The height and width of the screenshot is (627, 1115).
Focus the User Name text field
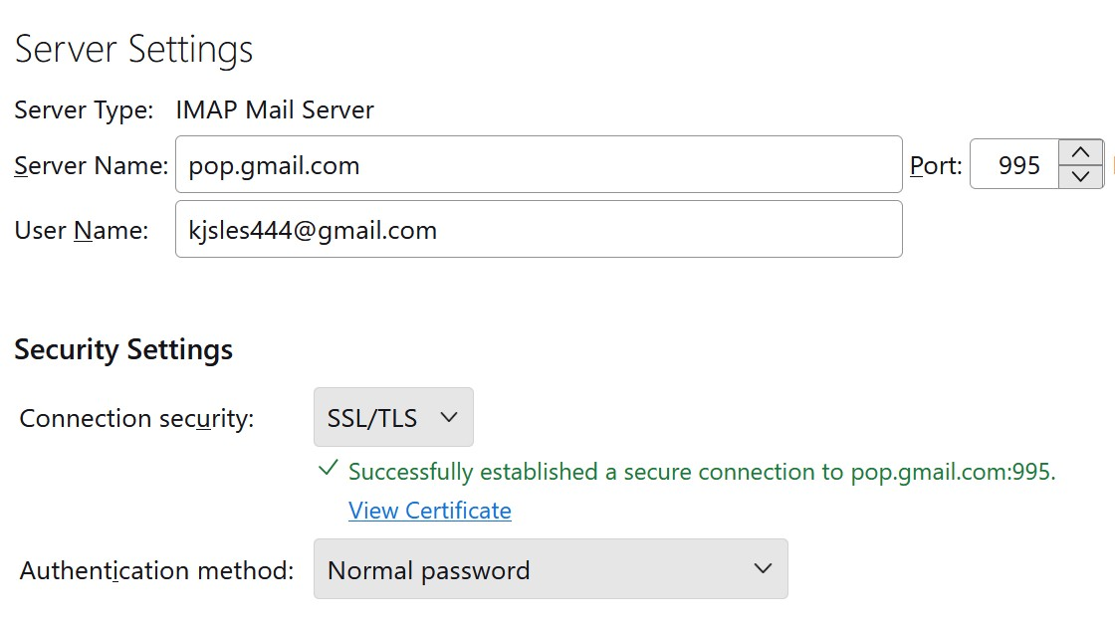click(x=538, y=230)
